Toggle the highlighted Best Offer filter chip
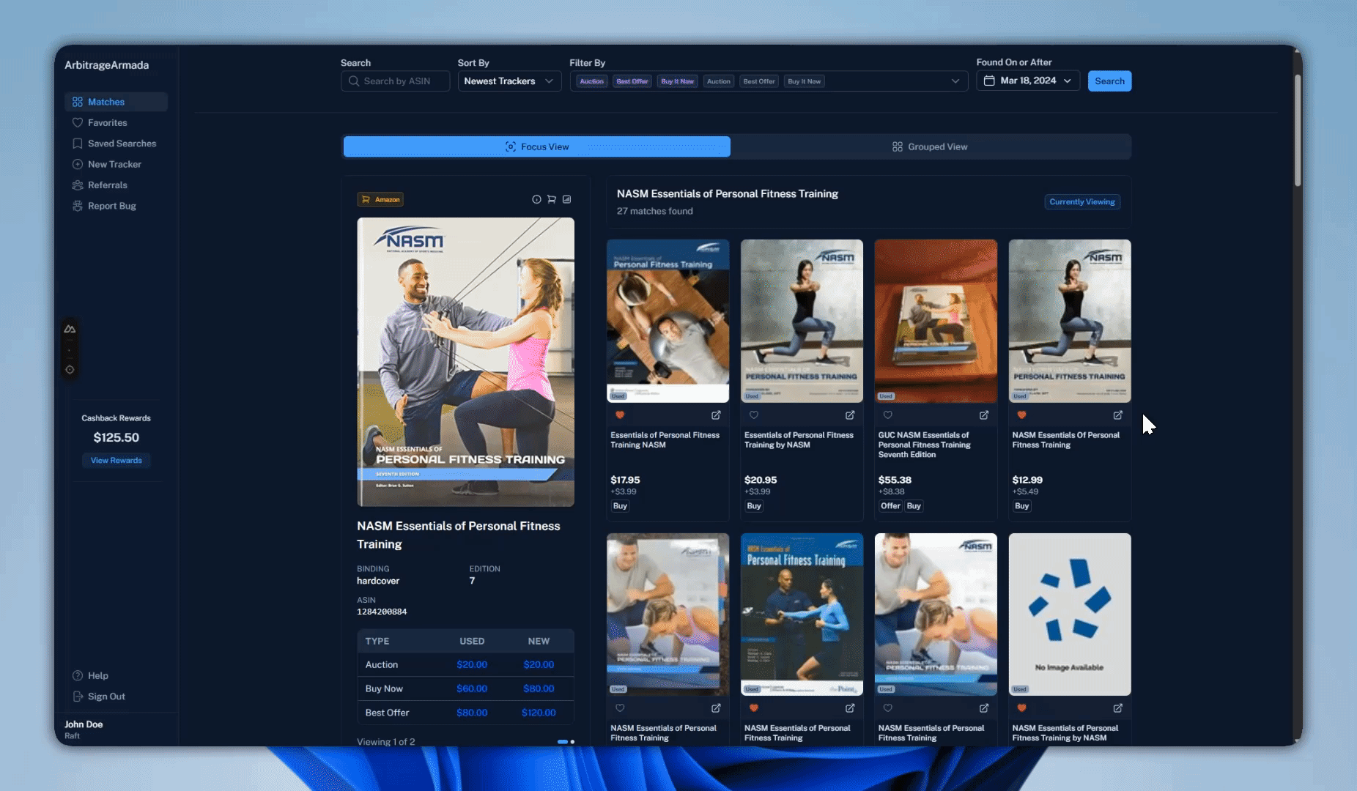Screen dimensions: 1357x791 click(x=632, y=81)
